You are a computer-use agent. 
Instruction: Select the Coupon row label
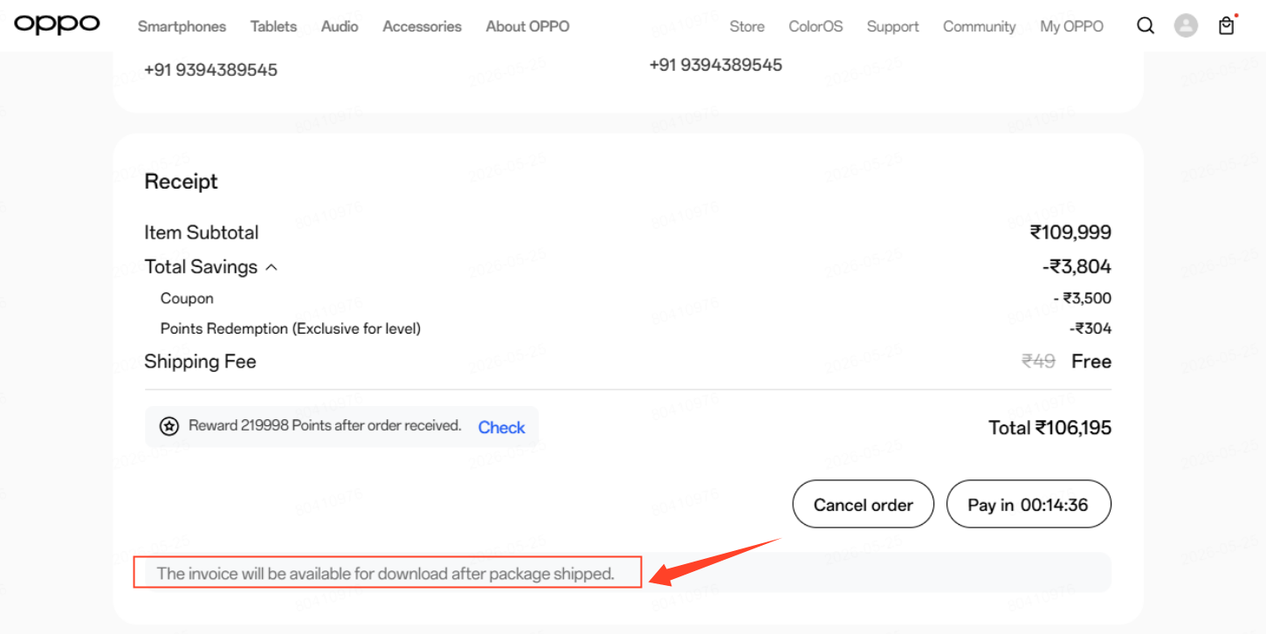187,299
